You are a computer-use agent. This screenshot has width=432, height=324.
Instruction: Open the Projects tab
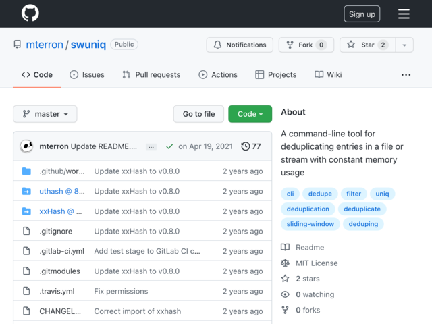pyautogui.click(x=276, y=75)
